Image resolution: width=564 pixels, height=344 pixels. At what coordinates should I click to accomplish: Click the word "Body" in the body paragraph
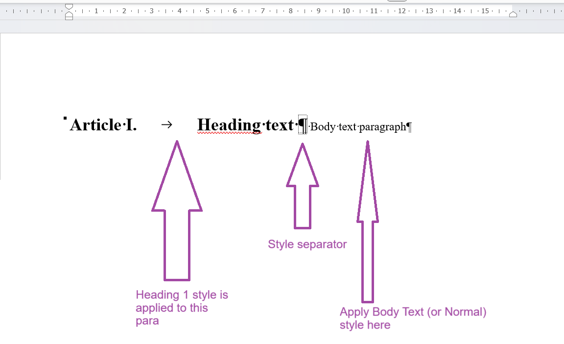323,126
